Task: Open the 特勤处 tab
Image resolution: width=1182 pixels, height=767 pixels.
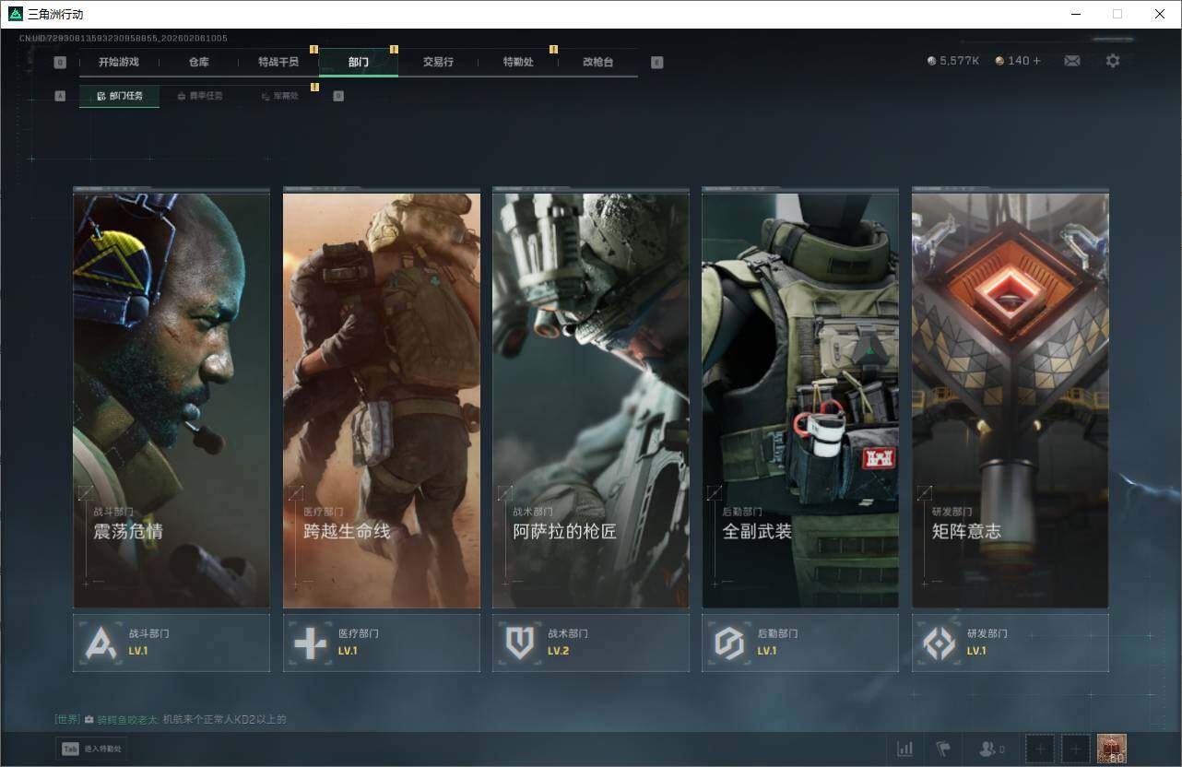Action: coord(518,62)
